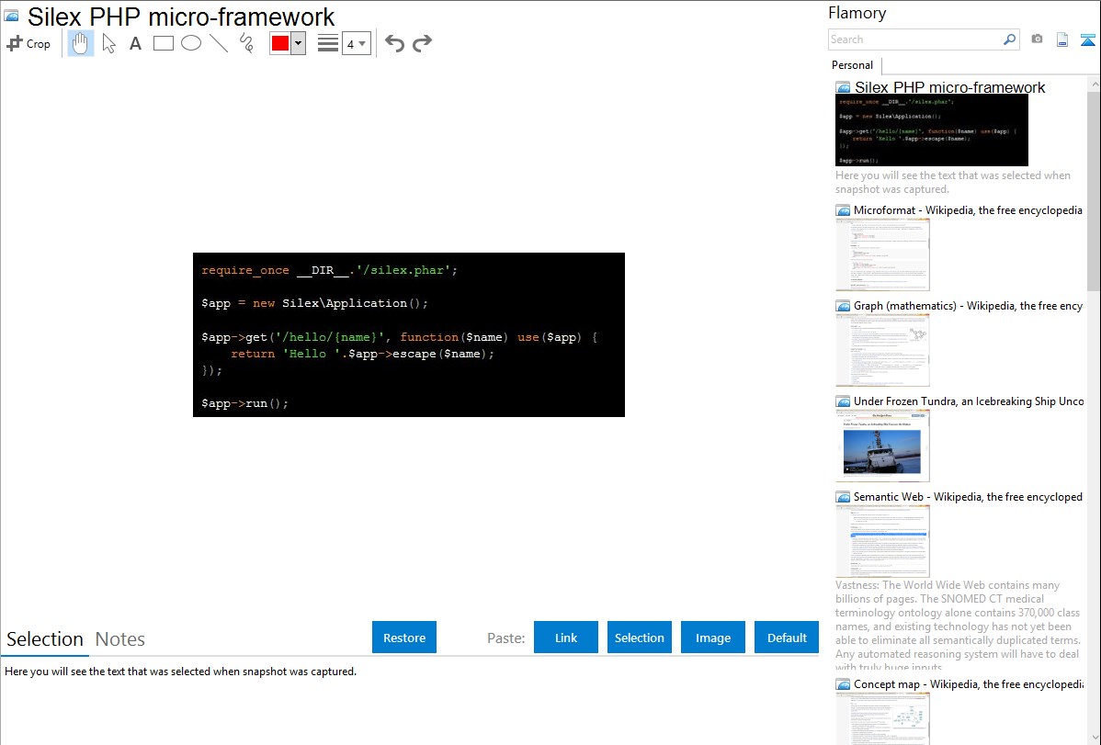Open the Under Frozen Tundra snapshot thumbnail
This screenshot has width=1101, height=745.
click(882, 446)
